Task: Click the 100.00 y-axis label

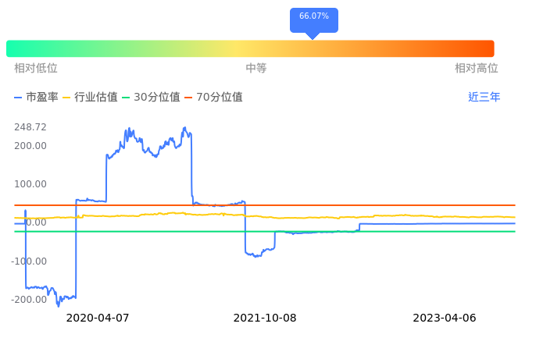Action: pos(30,184)
